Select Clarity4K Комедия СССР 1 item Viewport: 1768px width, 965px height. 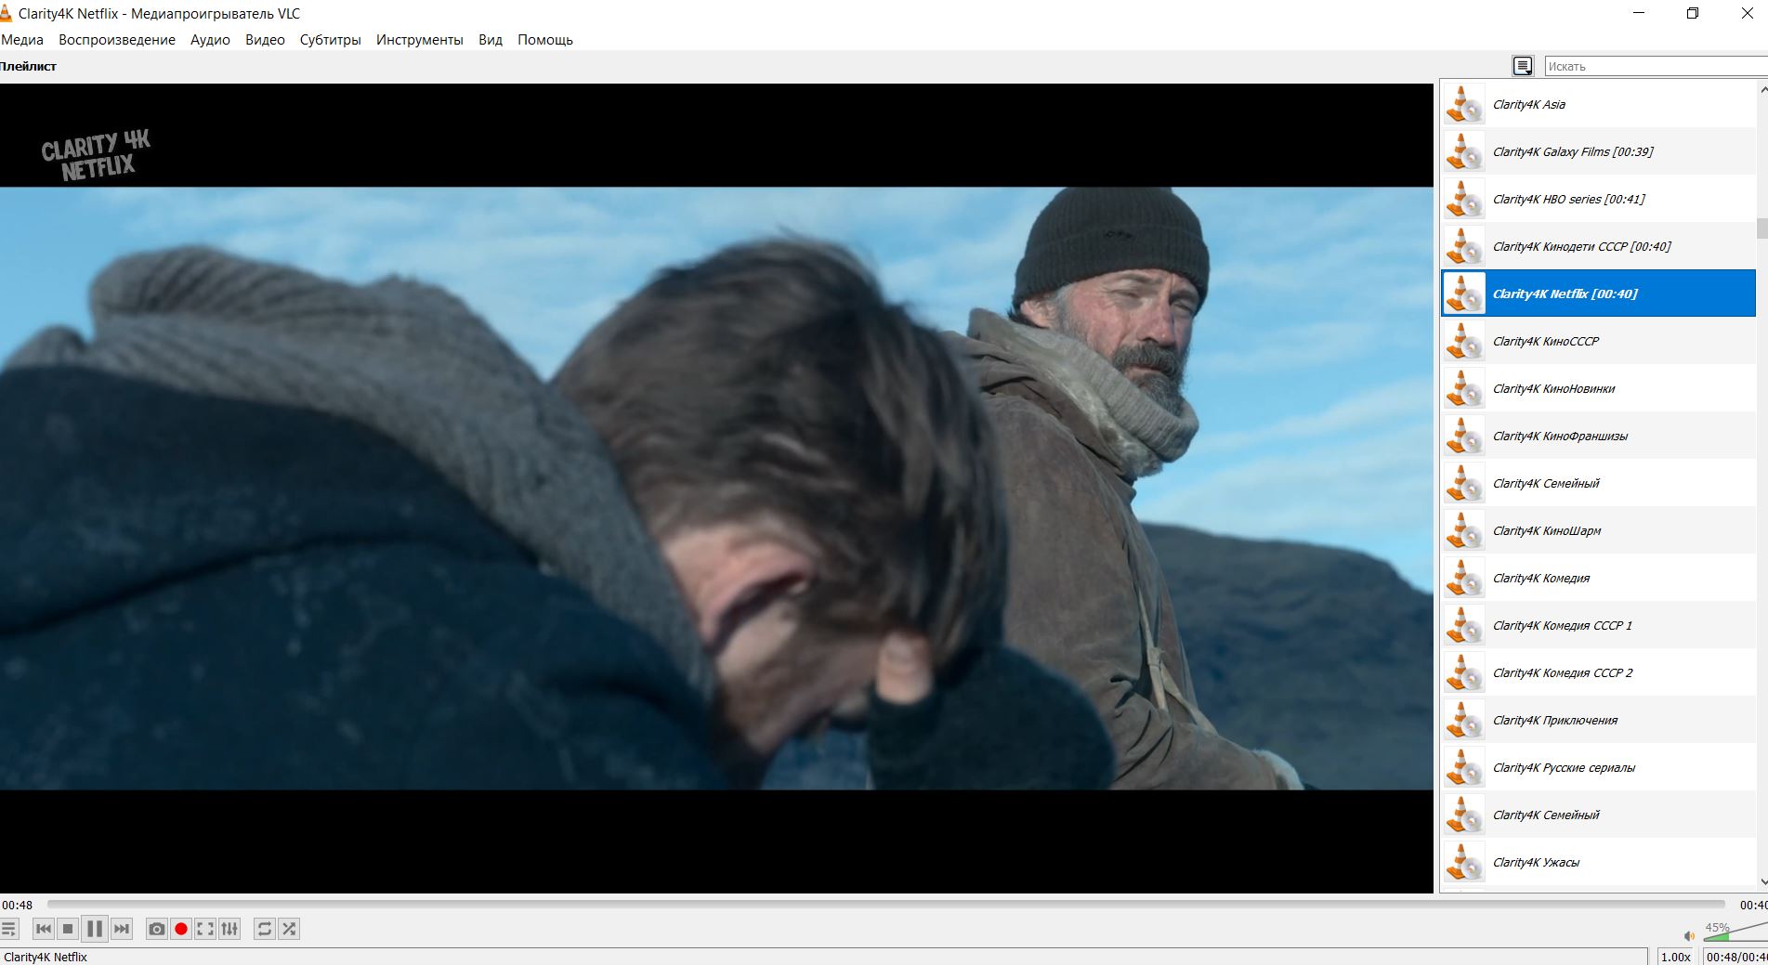tap(1598, 625)
